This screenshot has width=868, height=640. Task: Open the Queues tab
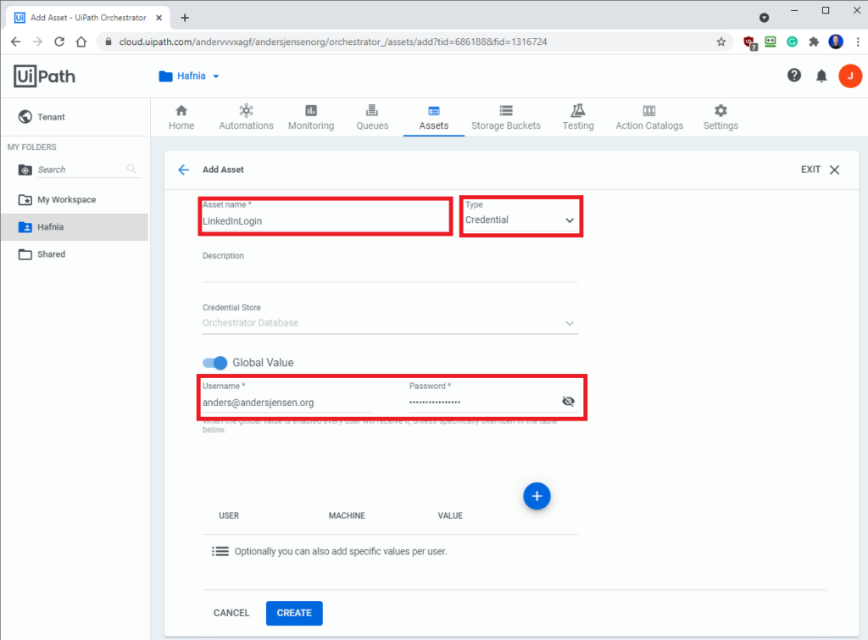[372, 117]
